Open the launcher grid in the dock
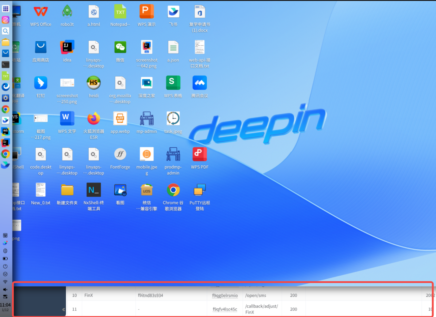436x317 pixels. pos(6,9)
